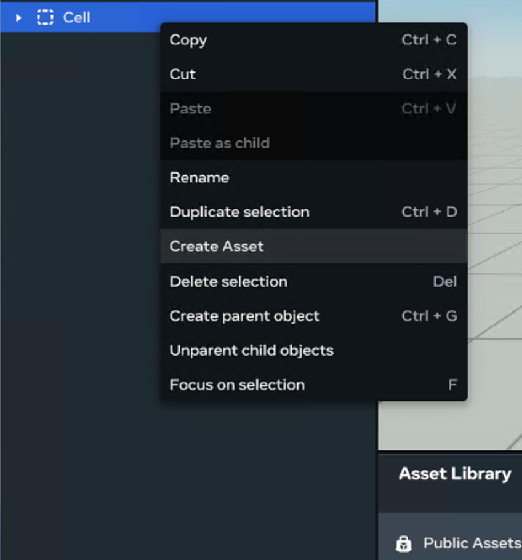The width and height of the screenshot is (522, 560).
Task: Duplicate the current selection
Action: (239, 212)
